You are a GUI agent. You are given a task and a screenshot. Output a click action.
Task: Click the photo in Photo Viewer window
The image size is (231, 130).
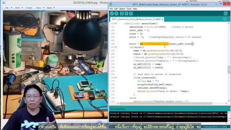coord(55,65)
